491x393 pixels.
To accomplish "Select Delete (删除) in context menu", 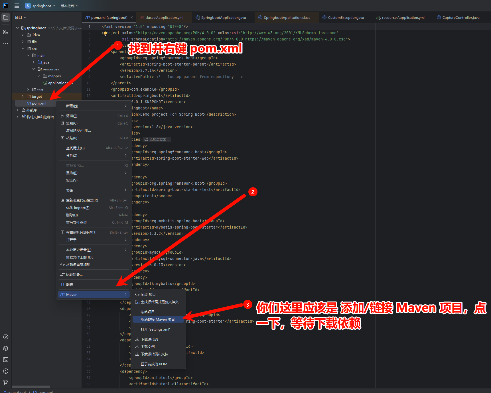I will 94,215.
